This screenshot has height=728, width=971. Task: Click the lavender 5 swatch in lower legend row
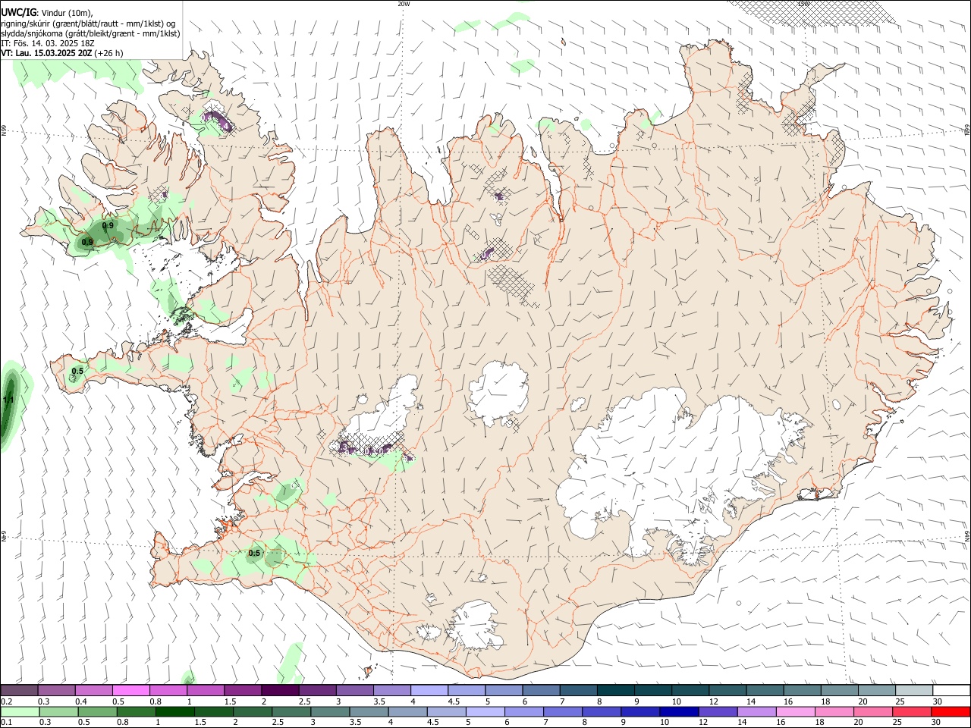coord(485,711)
